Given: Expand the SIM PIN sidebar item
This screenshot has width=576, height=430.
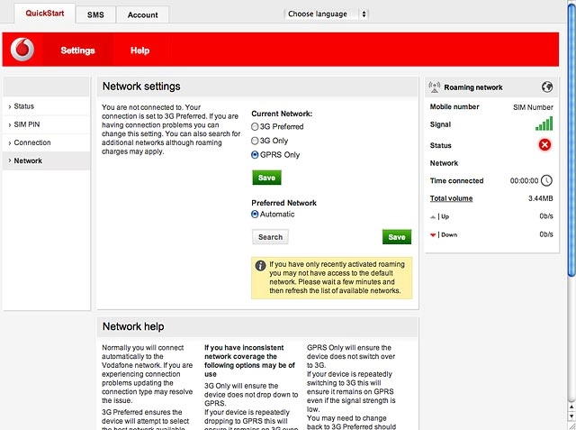Looking at the screenshot, I should [x=46, y=124].
